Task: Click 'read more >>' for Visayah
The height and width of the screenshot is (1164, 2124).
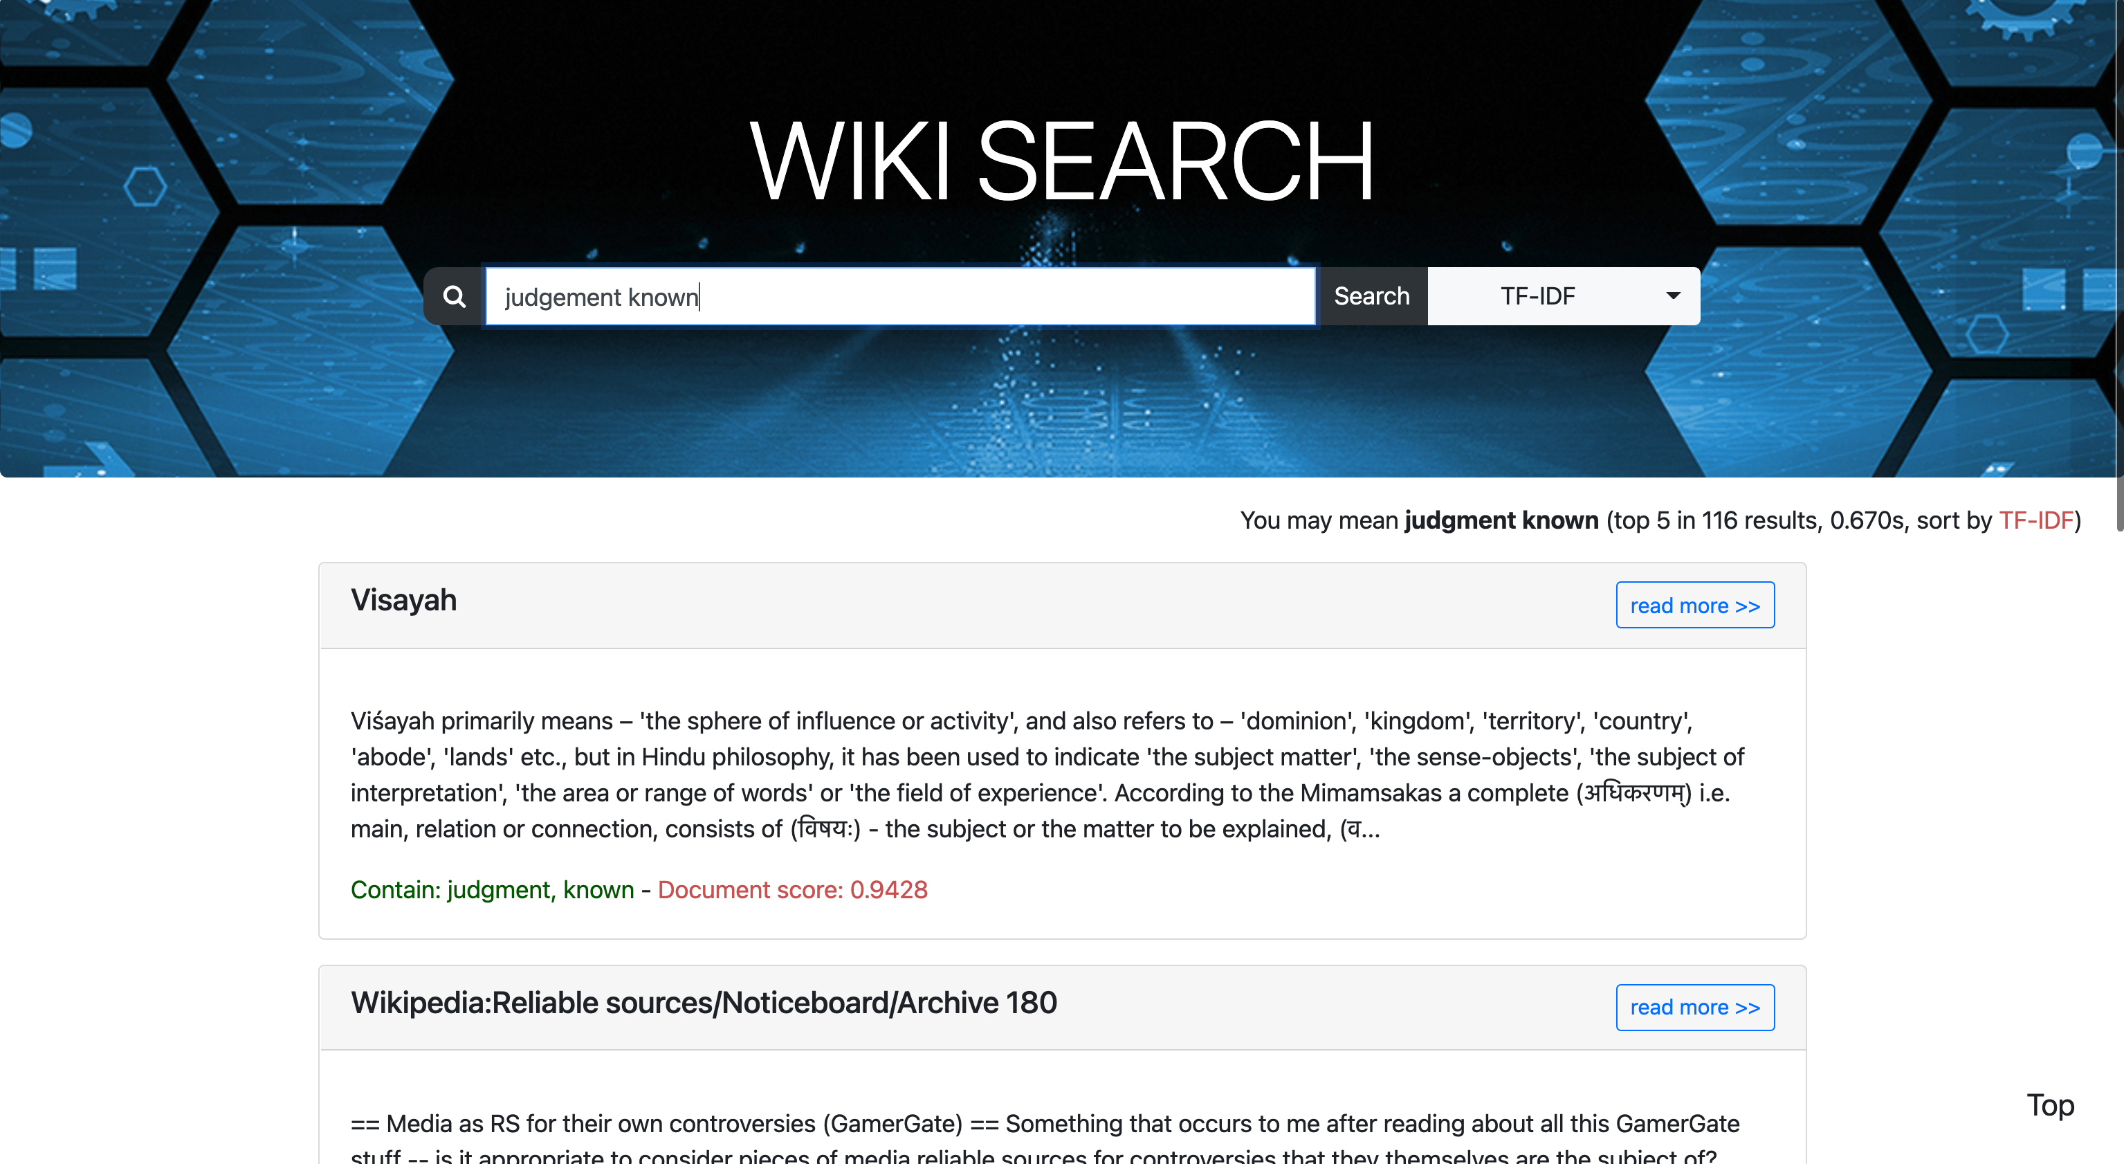Action: coord(1694,606)
